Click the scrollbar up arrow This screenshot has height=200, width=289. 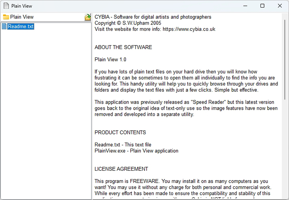(x=285, y=16)
